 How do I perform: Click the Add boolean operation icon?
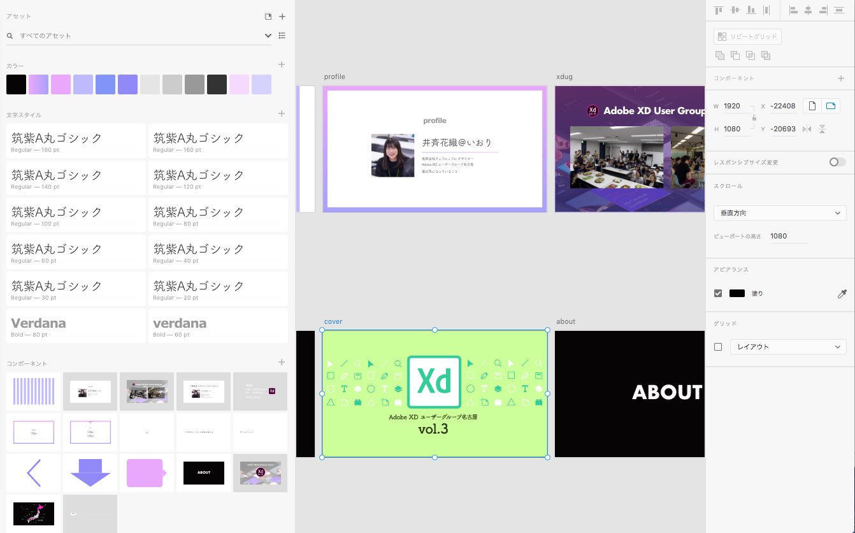point(720,55)
